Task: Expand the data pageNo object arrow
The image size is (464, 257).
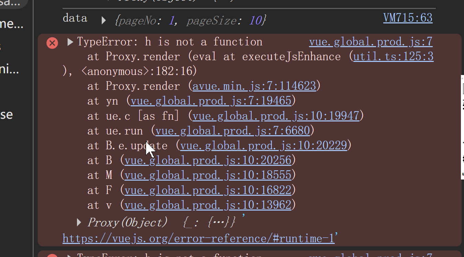Action: point(103,21)
